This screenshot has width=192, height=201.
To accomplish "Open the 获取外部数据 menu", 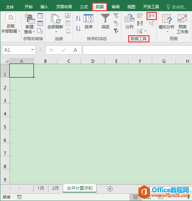I will (11, 23).
